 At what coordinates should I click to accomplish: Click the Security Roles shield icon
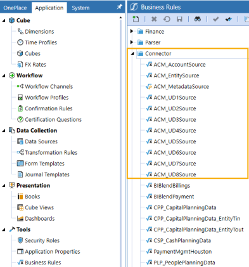point(20,240)
